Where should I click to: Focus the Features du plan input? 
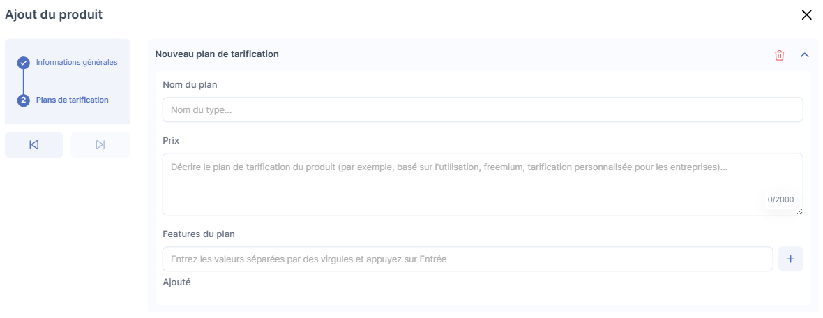click(467, 259)
